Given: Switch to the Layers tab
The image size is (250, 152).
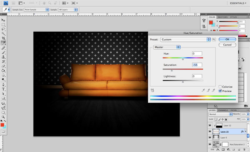Looking at the screenshot, I should 212,110.
